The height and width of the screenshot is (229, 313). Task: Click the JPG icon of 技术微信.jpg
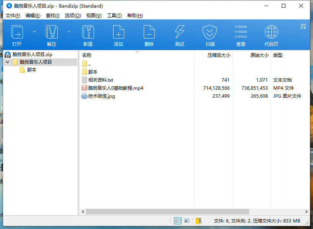84,96
